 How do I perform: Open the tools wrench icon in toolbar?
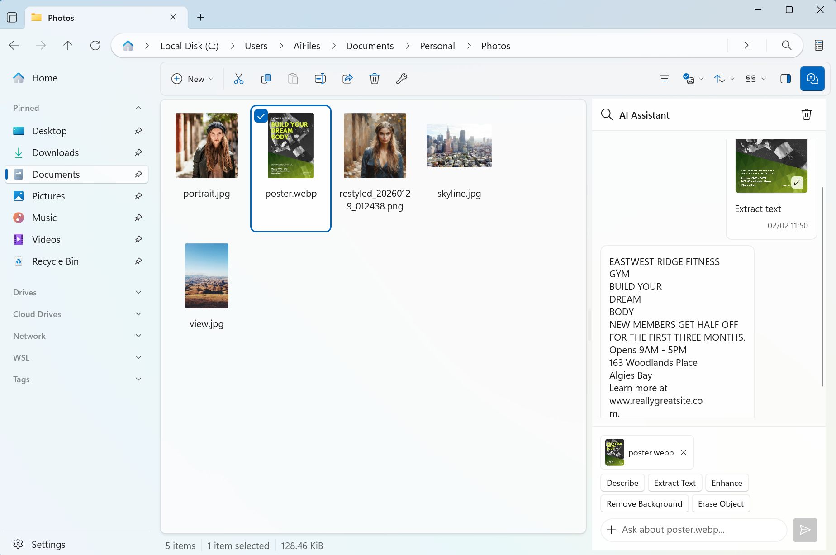(x=402, y=78)
